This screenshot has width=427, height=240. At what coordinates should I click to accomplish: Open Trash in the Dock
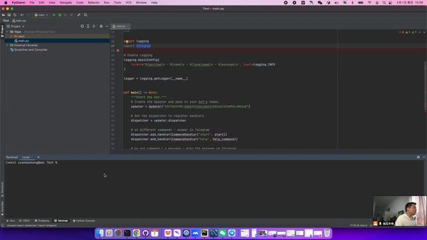[x=327, y=233]
